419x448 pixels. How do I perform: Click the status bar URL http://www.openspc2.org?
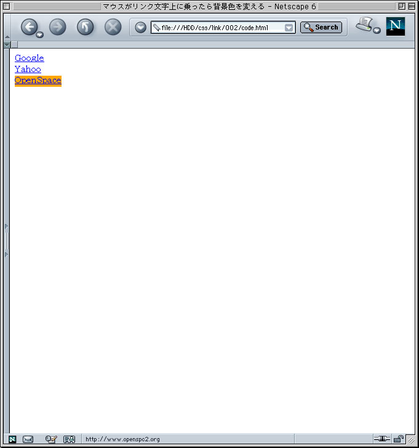[x=123, y=439]
